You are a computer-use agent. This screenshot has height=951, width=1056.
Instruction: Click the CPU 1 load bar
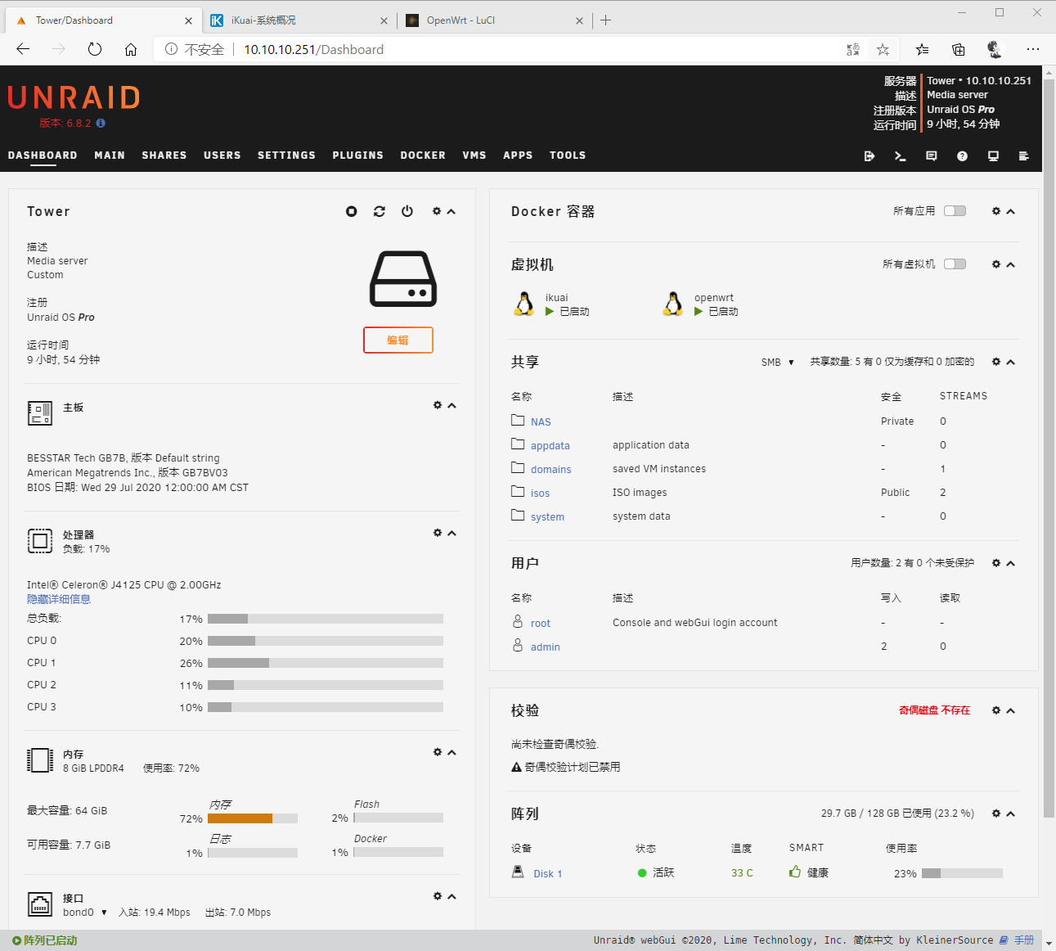point(326,663)
